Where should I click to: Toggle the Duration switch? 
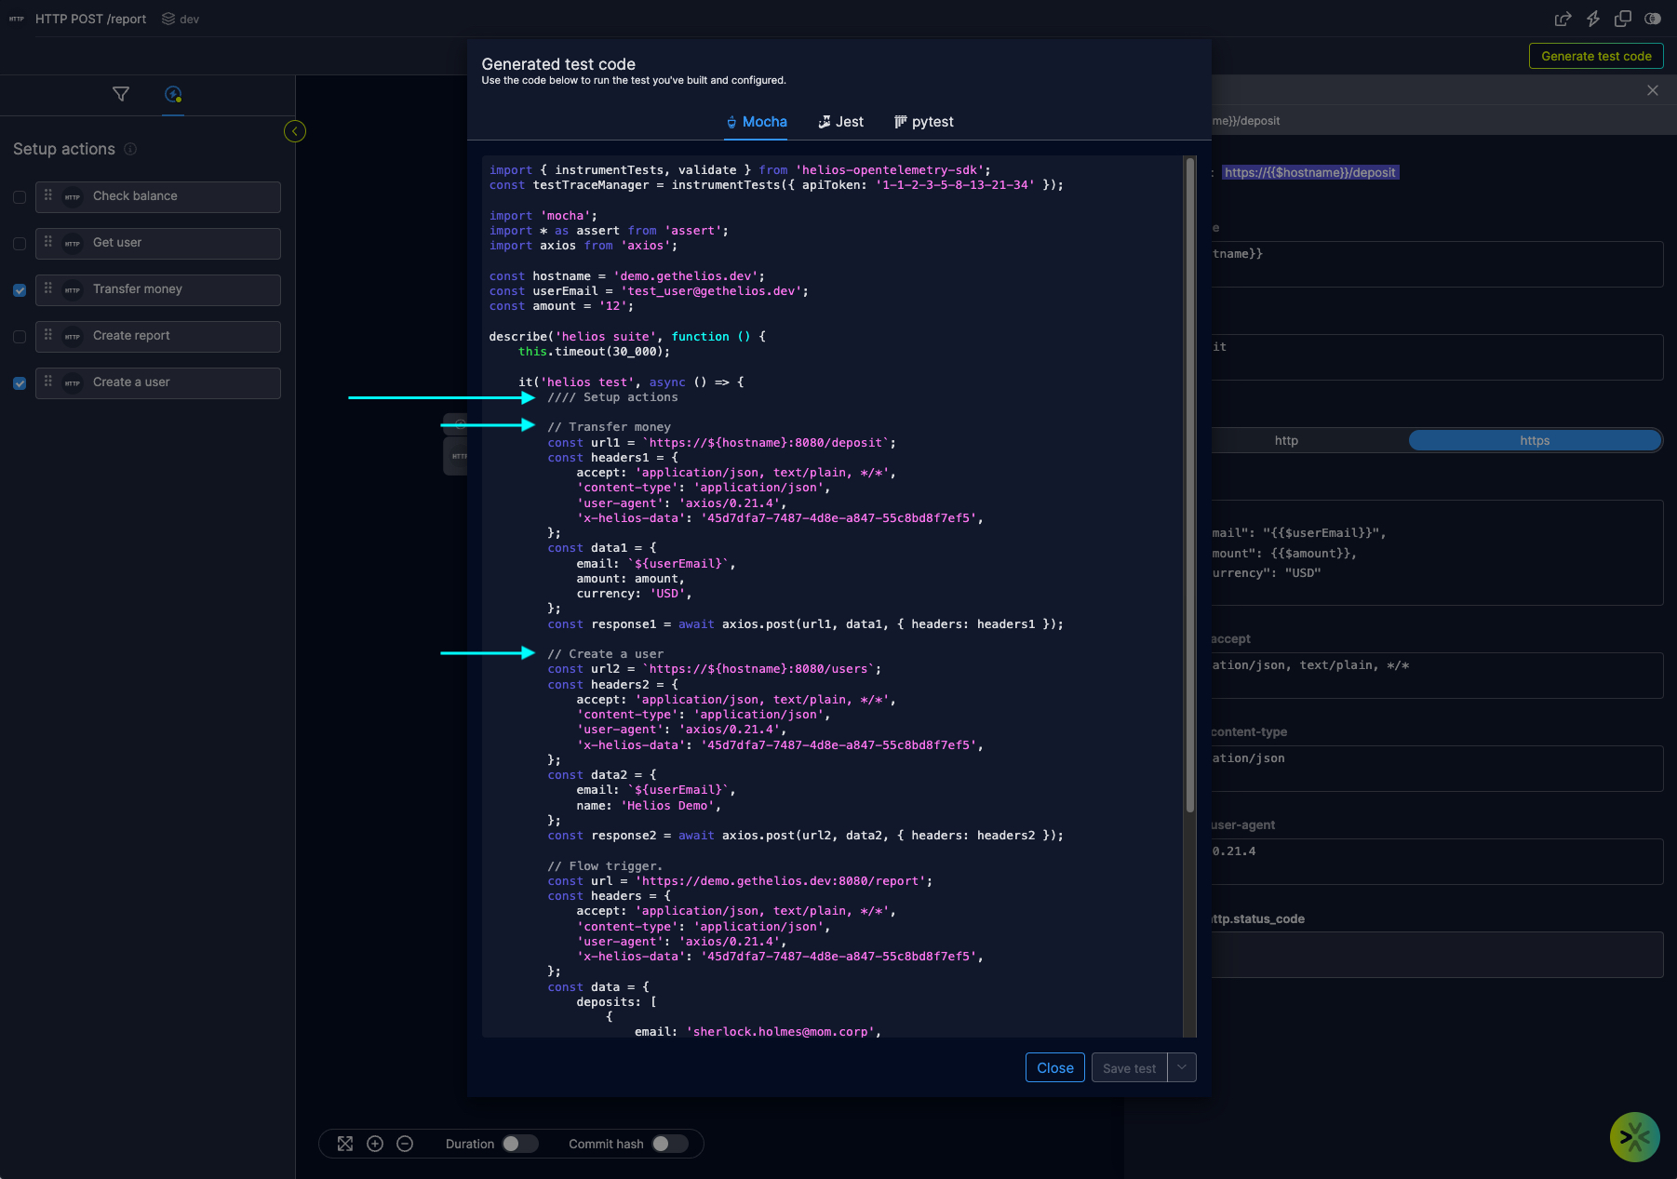[520, 1144]
